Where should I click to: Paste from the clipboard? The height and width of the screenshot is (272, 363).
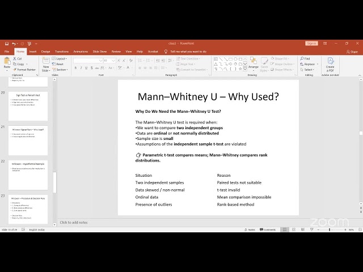point(7,63)
